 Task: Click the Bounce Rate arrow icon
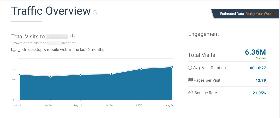pos(190,92)
